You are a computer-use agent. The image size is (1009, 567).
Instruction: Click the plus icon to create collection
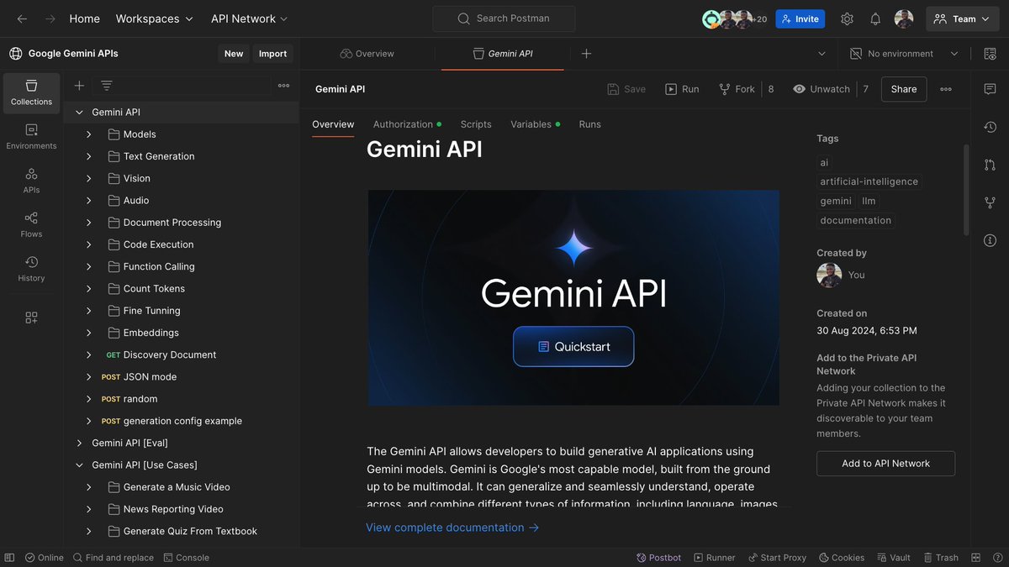[x=79, y=85]
